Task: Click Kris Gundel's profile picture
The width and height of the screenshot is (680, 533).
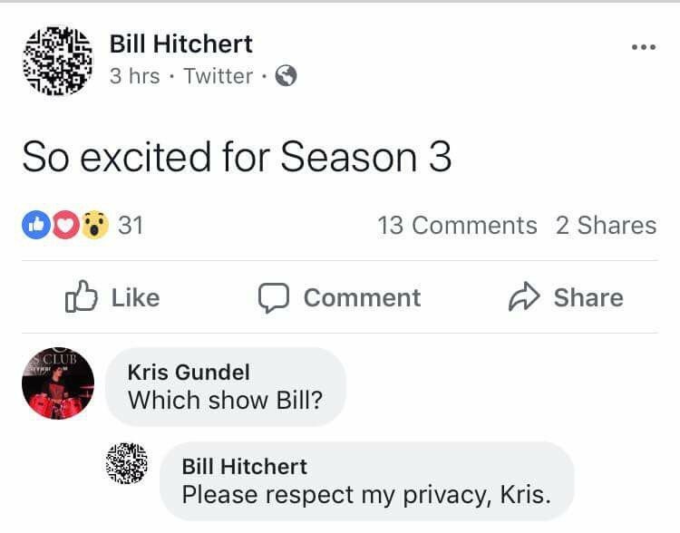Action: pos(58,383)
